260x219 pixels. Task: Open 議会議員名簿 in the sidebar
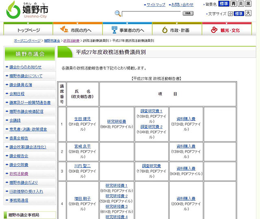click(21, 85)
